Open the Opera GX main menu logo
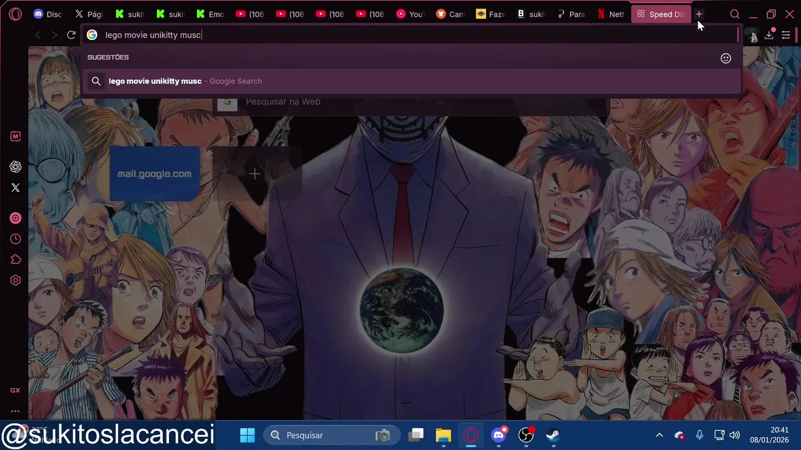Viewport: 801px width, 450px height. [15, 14]
